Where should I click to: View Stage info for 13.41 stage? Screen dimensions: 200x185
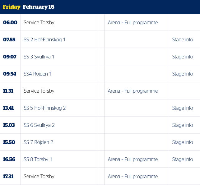coord(183,108)
